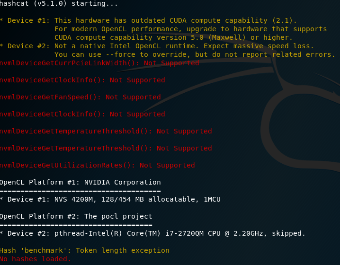Select the nvmlDeviceGetUtilizationRates error line
The image size is (340, 265).
(x=97, y=165)
